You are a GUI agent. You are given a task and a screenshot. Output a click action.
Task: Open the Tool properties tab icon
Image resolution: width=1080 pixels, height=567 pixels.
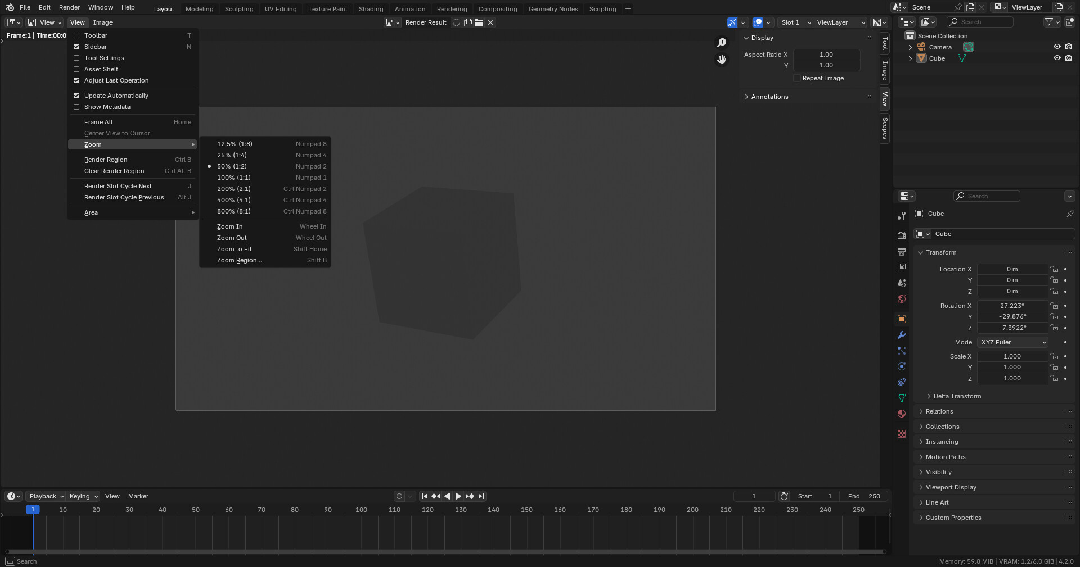(902, 216)
